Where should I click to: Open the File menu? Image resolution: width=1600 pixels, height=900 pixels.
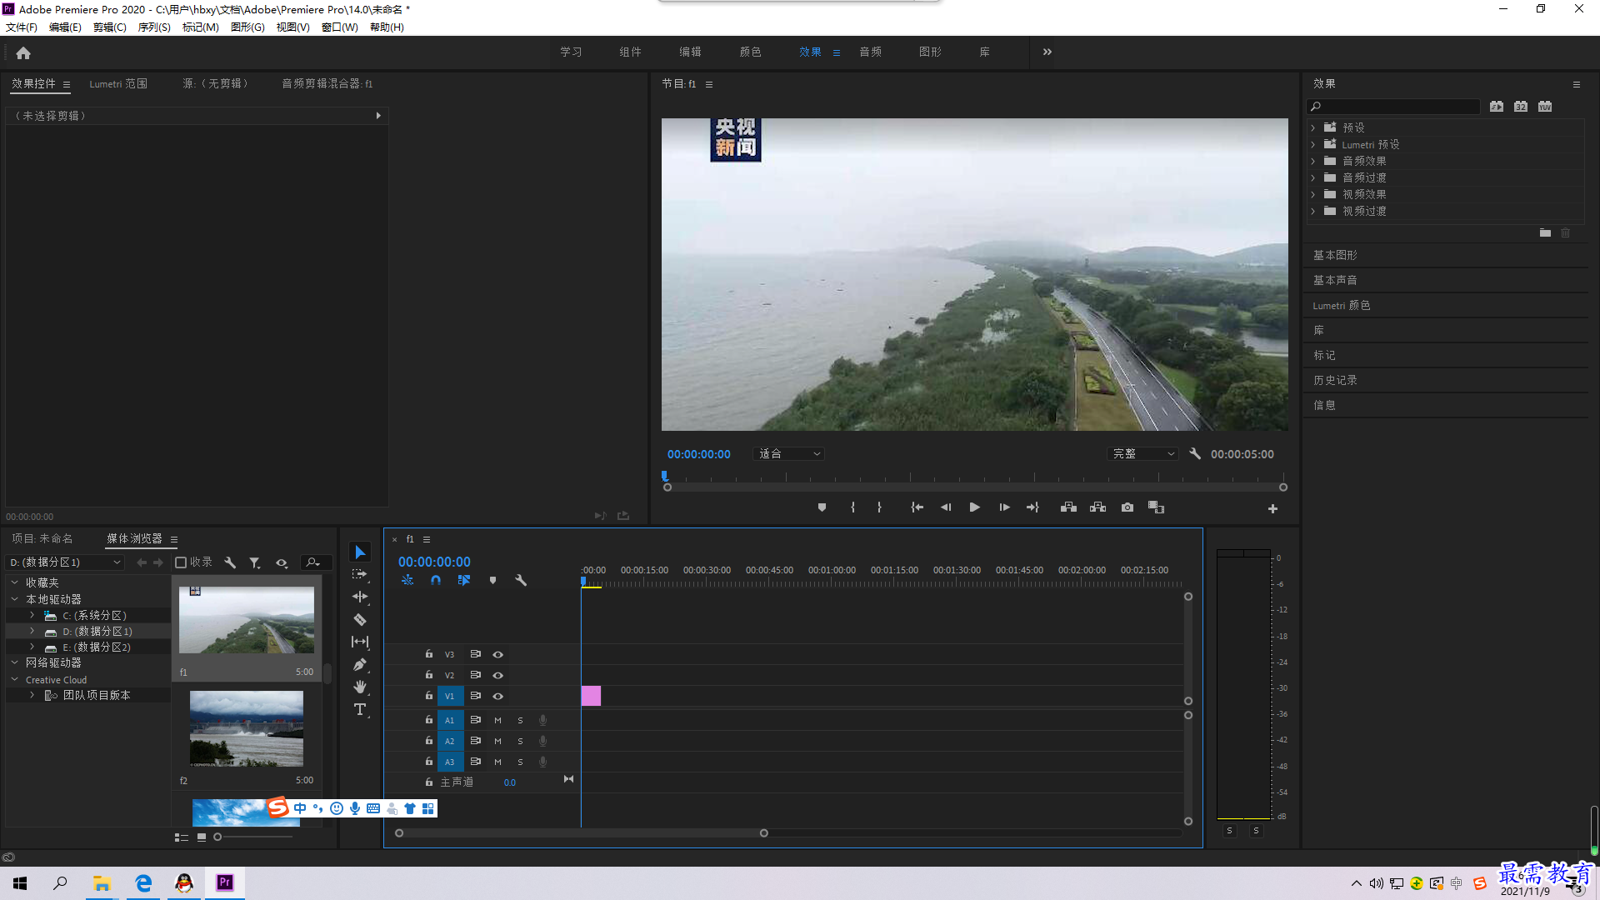point(22,27)
